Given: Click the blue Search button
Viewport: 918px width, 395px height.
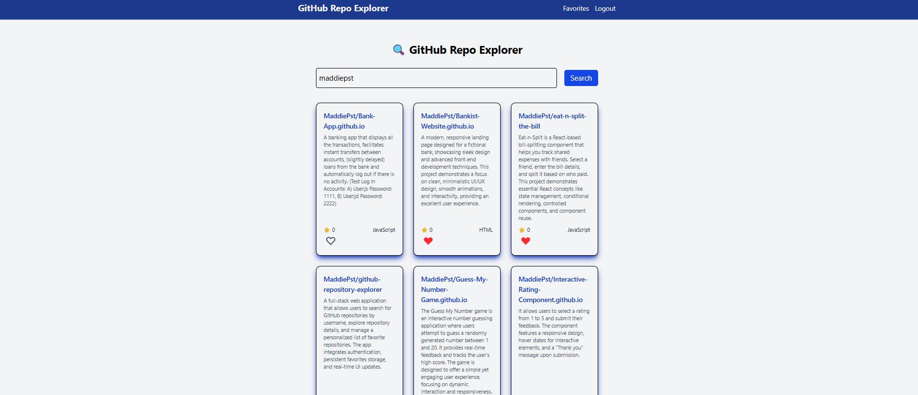Looking at the screenshot, I should click(x=581, y=78).
